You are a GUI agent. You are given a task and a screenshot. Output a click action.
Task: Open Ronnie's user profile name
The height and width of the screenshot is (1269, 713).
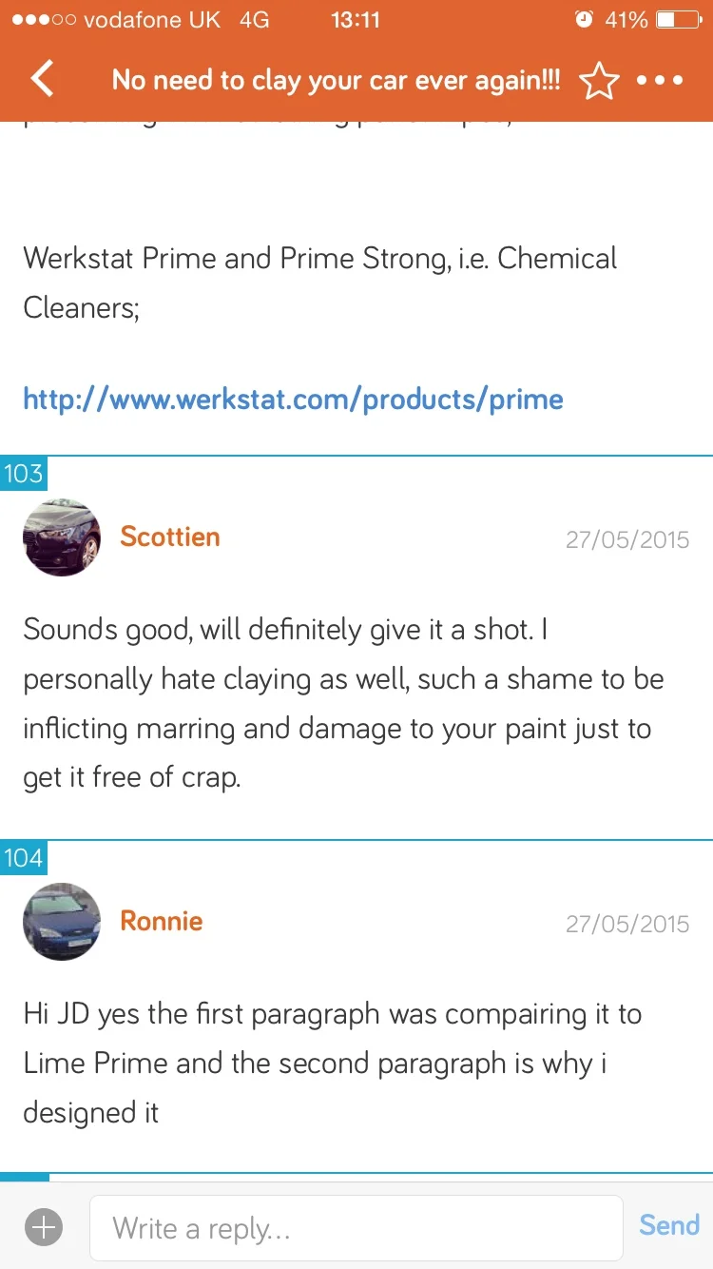(162, 921)
